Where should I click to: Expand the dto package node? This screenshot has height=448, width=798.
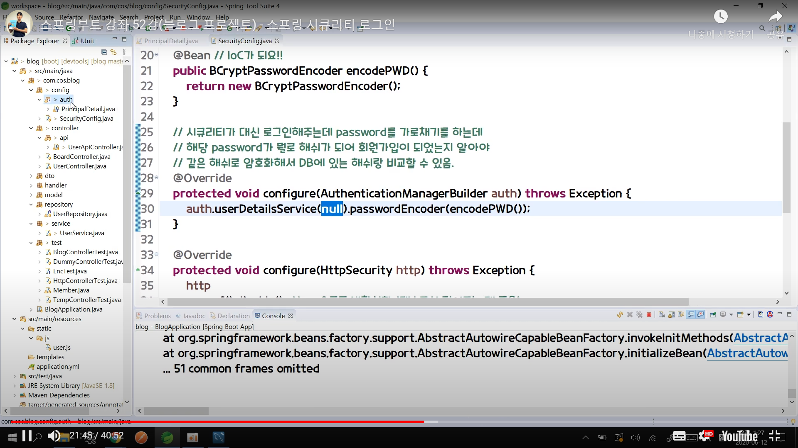point(31,176)
